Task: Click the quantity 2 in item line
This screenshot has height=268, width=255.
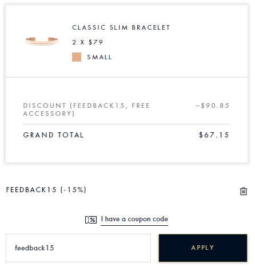Action: pos(74,42)
